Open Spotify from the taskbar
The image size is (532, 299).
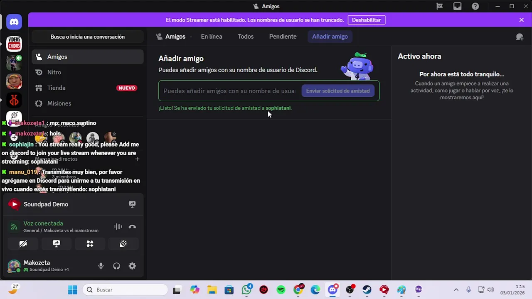(281, 290)
